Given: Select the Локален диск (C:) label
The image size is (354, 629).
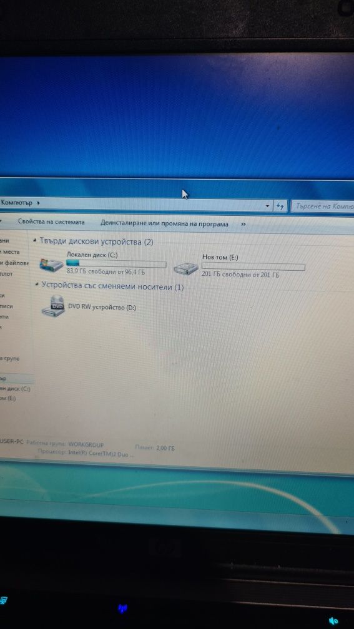Looking at the screenshot, I should [x=92, y=255].
